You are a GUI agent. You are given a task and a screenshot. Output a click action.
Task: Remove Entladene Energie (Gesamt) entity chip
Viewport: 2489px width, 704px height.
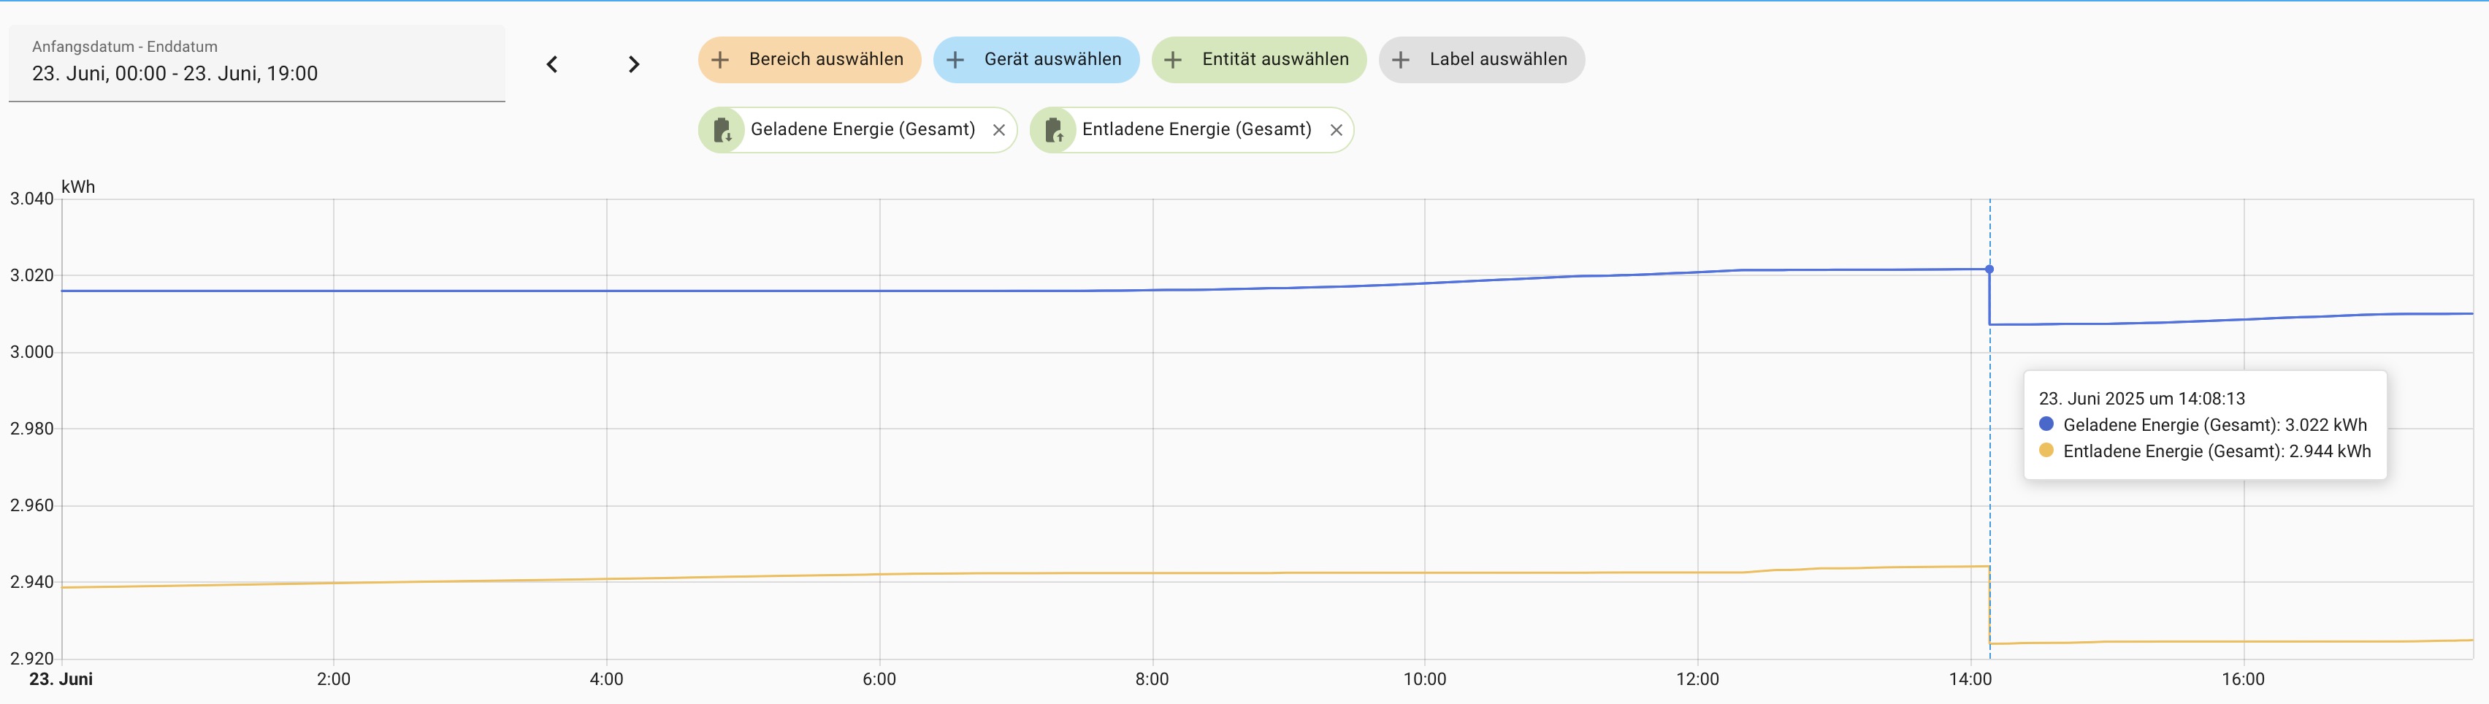[1337, 131]
